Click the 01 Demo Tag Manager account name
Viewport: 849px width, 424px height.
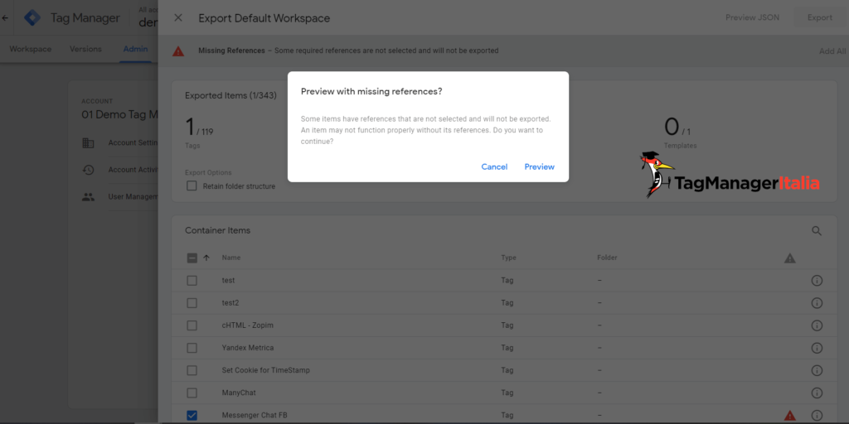point(119,114)
